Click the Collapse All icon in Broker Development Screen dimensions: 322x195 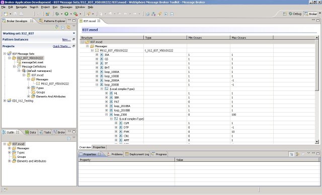(x=62, y=27)
